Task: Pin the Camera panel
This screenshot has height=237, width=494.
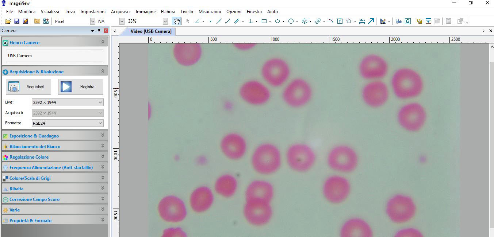Action: (x=99, y=31)
